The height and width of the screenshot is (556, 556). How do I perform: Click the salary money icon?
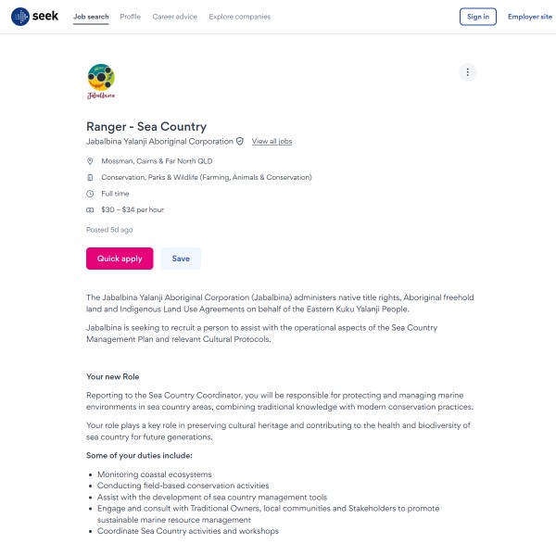point(90,210)
